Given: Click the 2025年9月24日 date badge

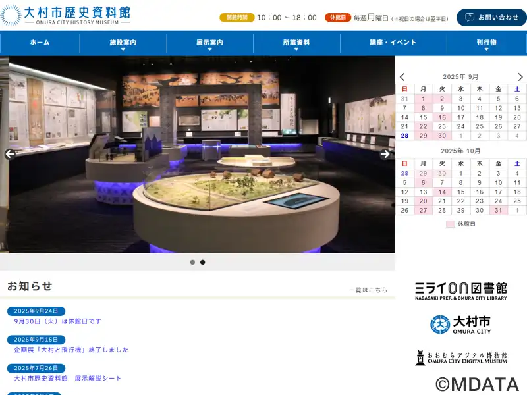Looking at the screenshot, I should (x=36, y=311).
